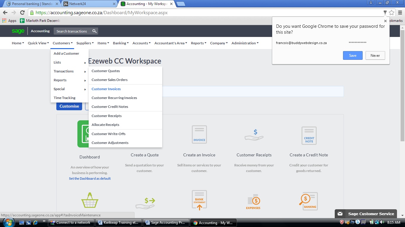Expand the Lists submenu
Image resolution: width=405 pixels, height=227 pixels.
click(70, 62)
